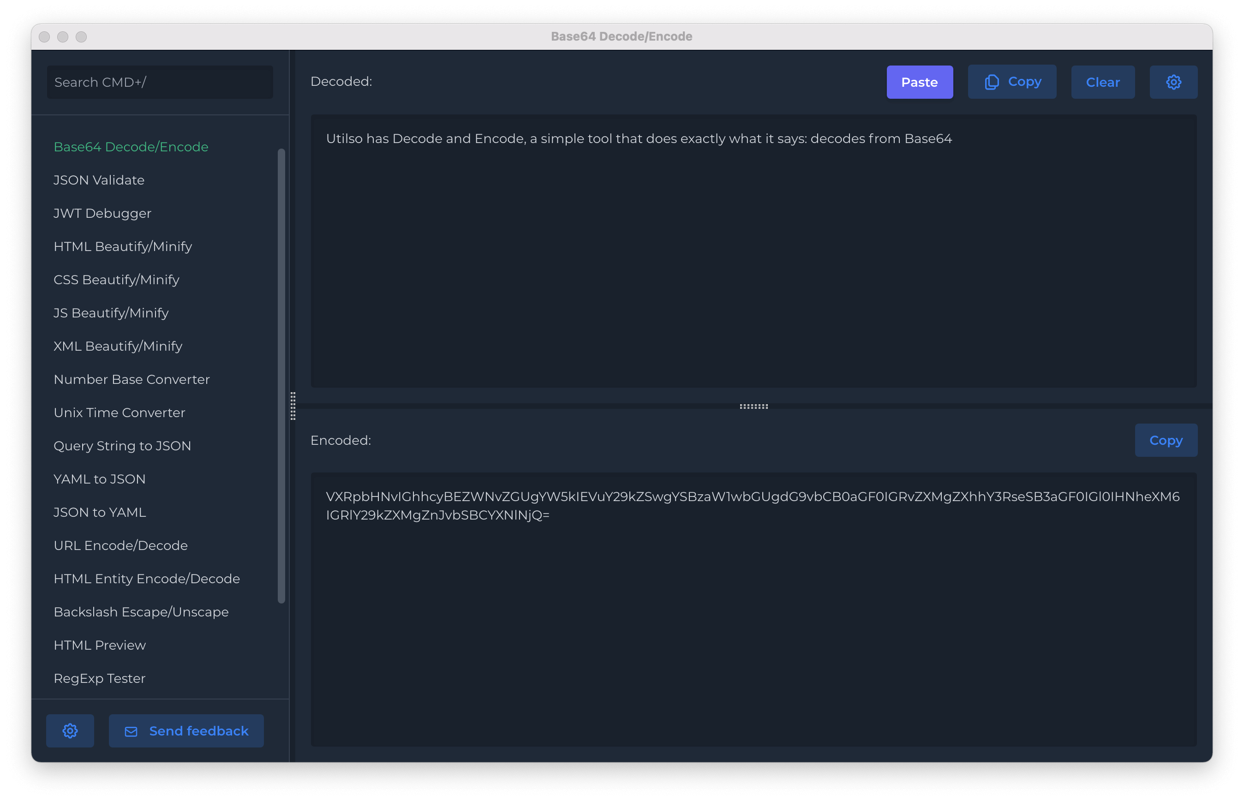This screenshot has width=1244, height=801.
Task: Click the gear icon at the sidebar bottom
Action: point(70,730)
